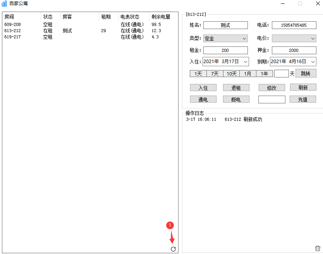
Task: Sort by the 租期 column header
Action: (x=108, y=17)
